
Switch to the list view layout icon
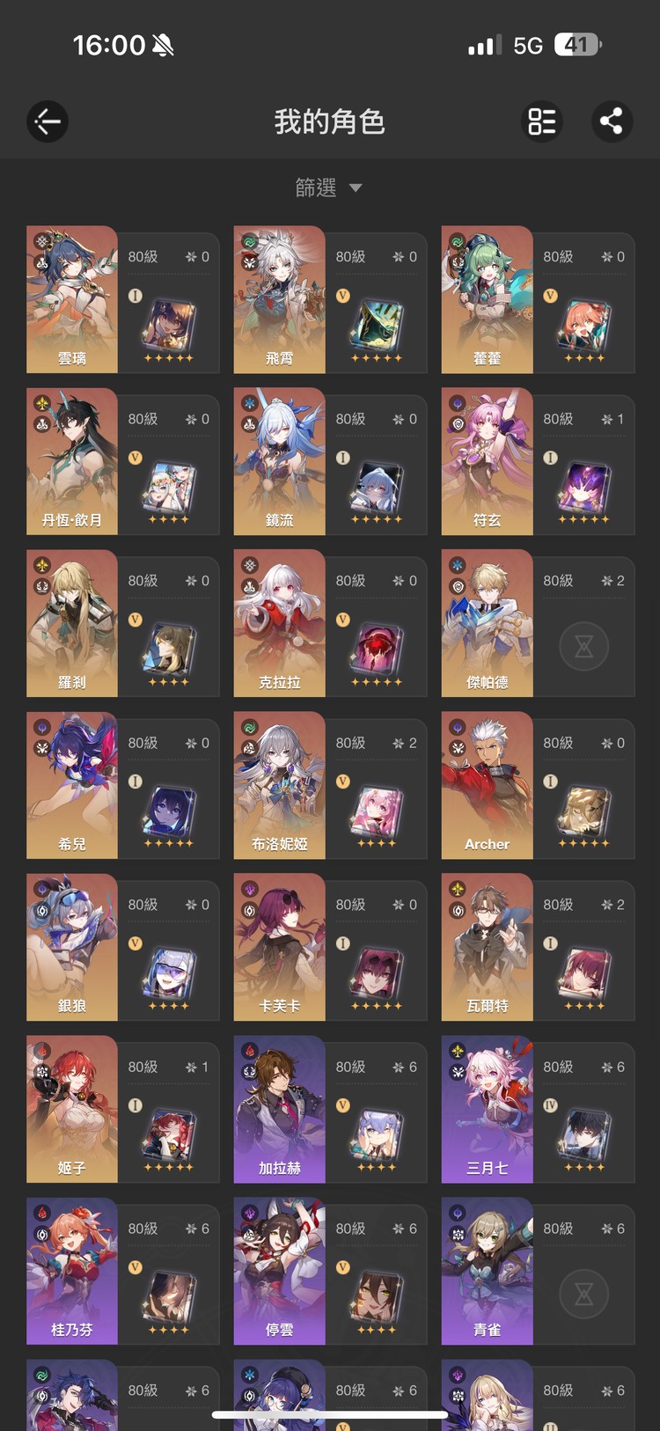click(542, 121)
